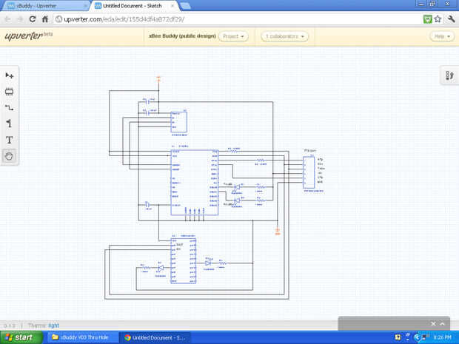Viewport: 459px width, 344px height.
Task: Click the taskbar clock
Action: coord(443,337)
